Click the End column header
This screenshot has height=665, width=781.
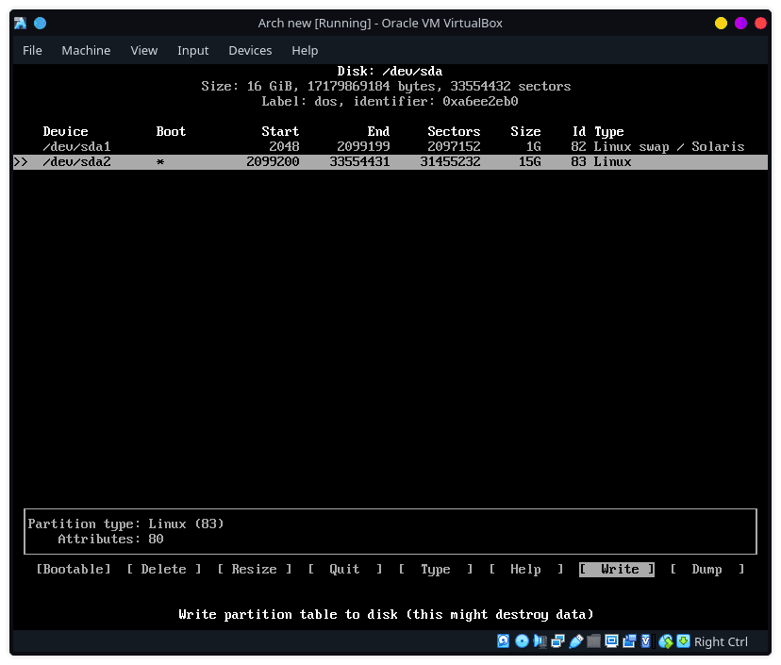378,131
